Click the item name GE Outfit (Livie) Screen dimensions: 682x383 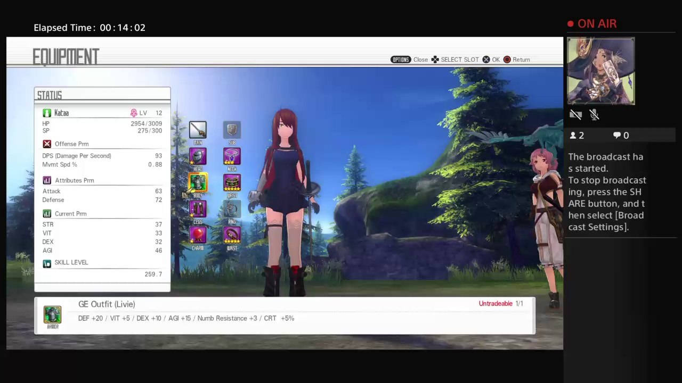point(107,304)
